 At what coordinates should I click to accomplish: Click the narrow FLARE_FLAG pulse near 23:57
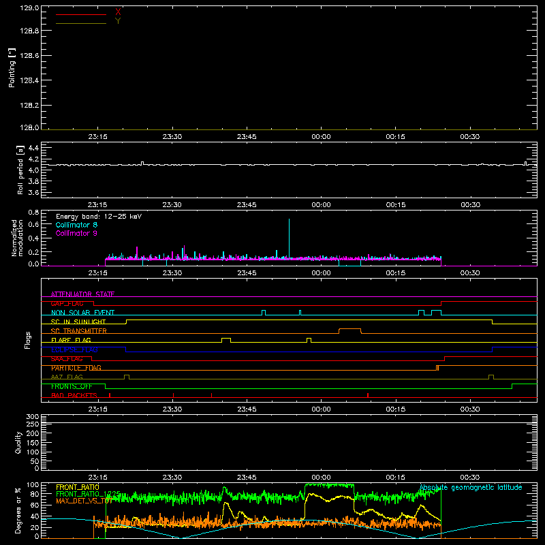point(309,340)
